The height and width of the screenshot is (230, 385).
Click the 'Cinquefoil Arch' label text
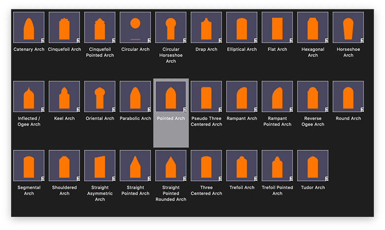[64, 49]
